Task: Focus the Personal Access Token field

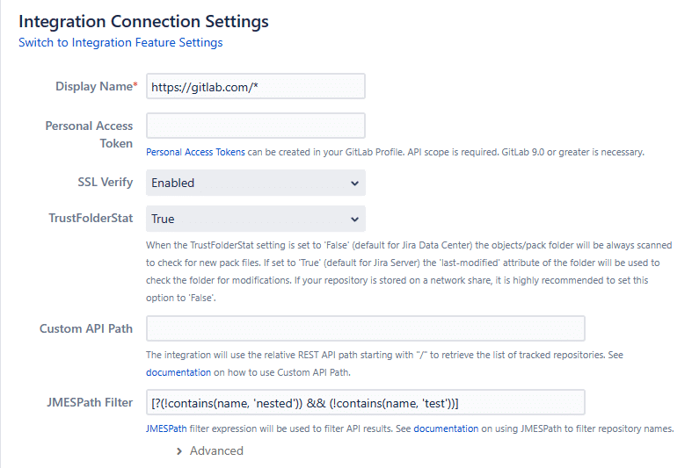Action: (x=255, y=126)
